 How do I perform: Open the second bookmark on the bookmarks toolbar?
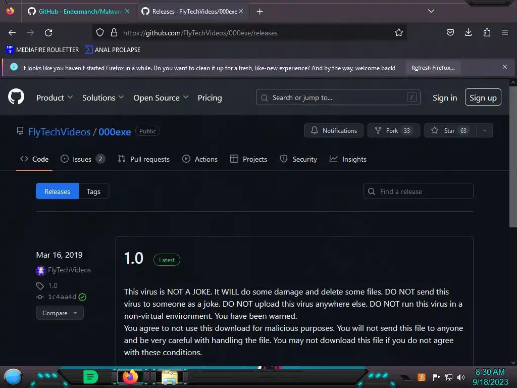coord(113,50)
